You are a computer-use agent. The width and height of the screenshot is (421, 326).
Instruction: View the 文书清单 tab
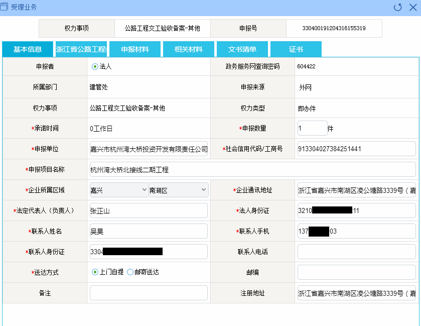tap(242, 49)
